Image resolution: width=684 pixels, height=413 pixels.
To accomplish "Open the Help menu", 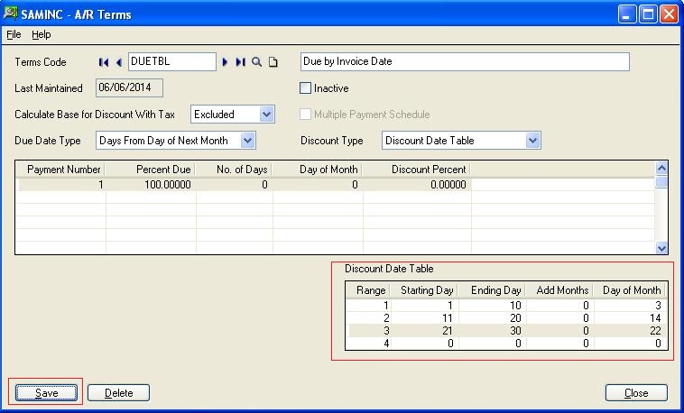I will [42, 34].
